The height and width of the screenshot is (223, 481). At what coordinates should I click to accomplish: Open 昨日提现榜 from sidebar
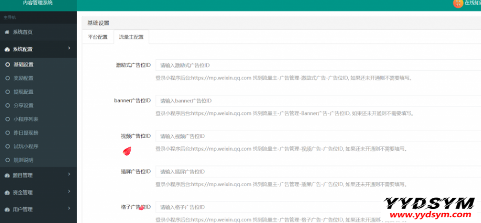pos(25,133)
